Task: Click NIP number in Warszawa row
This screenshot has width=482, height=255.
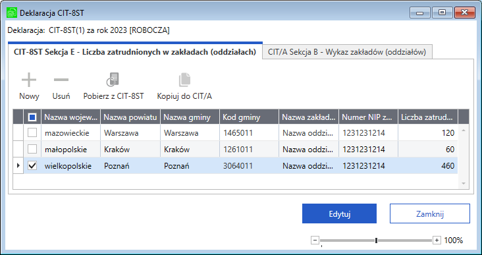Action: (x=368, y=133)
